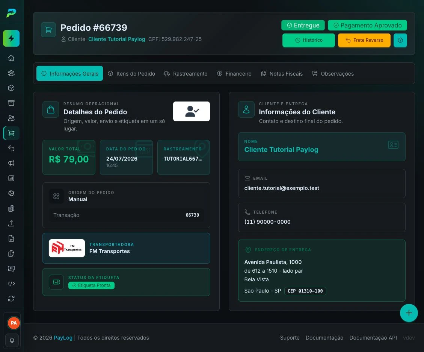Viewport: 424px width, 352px height.
Task: Click the Frete Reverso button
Action: (364, 40)
